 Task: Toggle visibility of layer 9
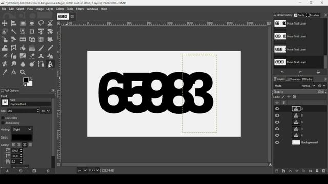coord(277,122)
